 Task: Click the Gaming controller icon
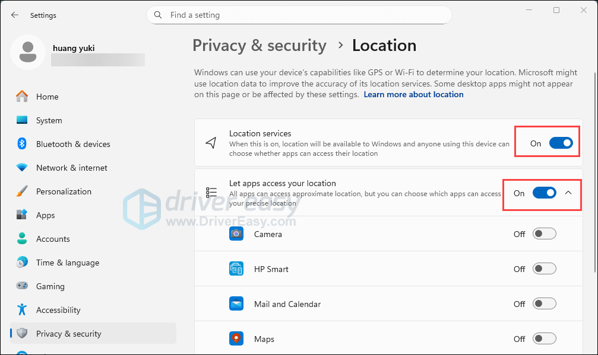click(22, 286)
